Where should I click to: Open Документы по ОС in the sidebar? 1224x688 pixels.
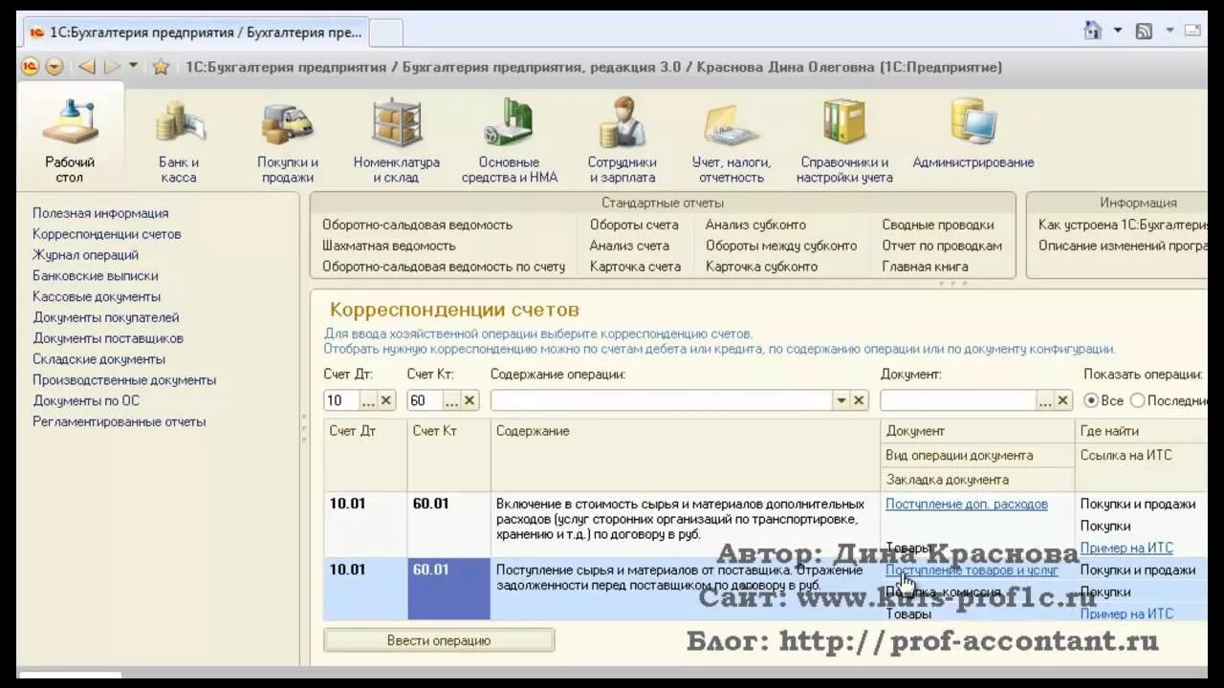(86, 400)
